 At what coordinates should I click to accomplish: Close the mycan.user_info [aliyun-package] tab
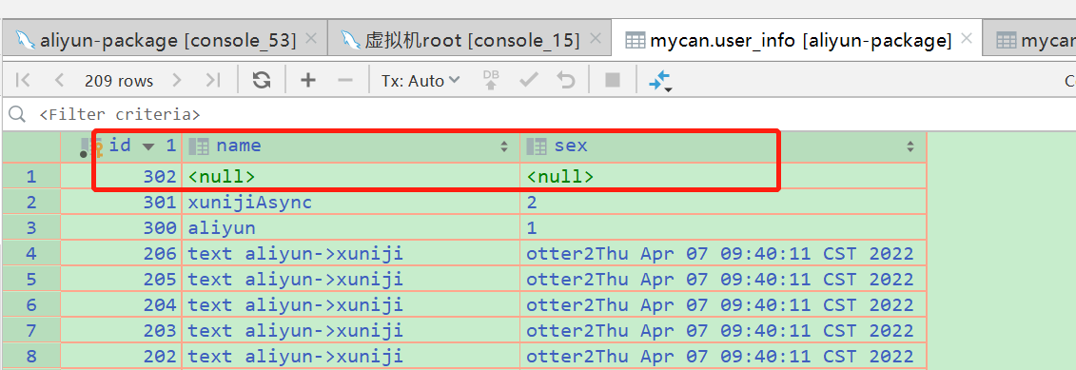pos(967,39)
